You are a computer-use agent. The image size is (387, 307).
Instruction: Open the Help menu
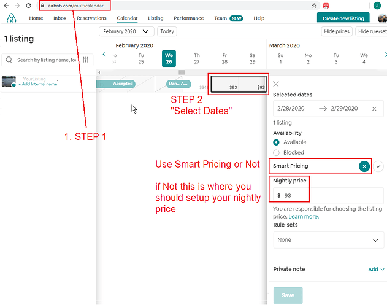[259, 18]
